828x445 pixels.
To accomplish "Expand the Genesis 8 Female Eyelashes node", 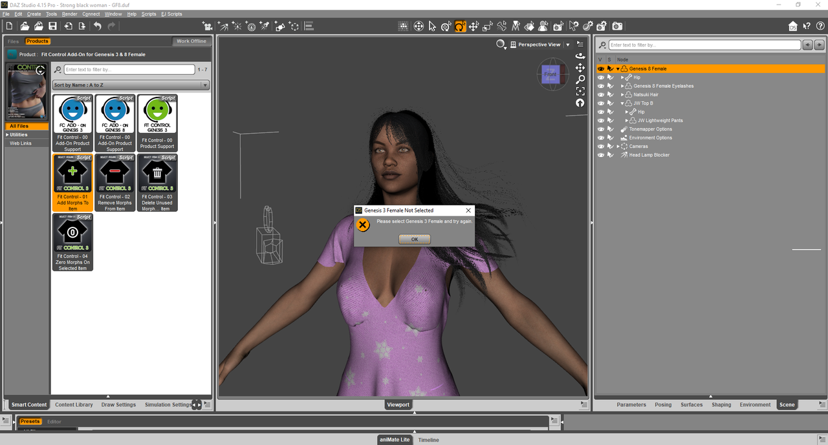I will 622,86.
